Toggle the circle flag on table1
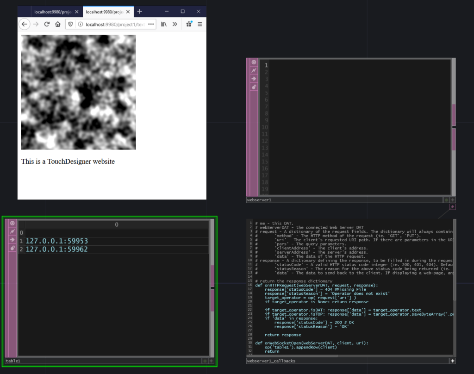Viewport: 474px width, 374px height. pos(12,223)
